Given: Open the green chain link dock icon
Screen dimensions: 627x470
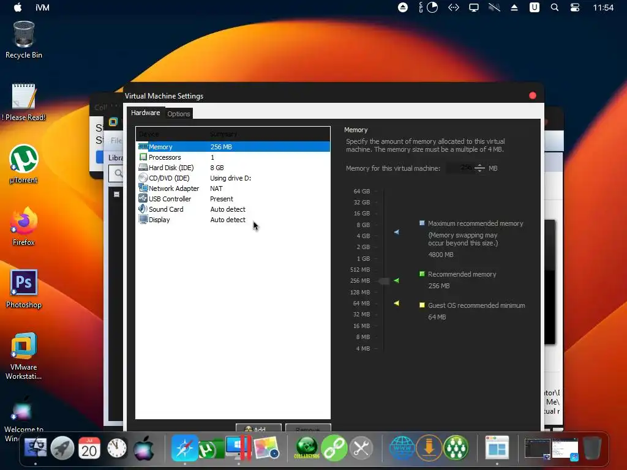Looking at the screenshot, I should click(334, 448).
